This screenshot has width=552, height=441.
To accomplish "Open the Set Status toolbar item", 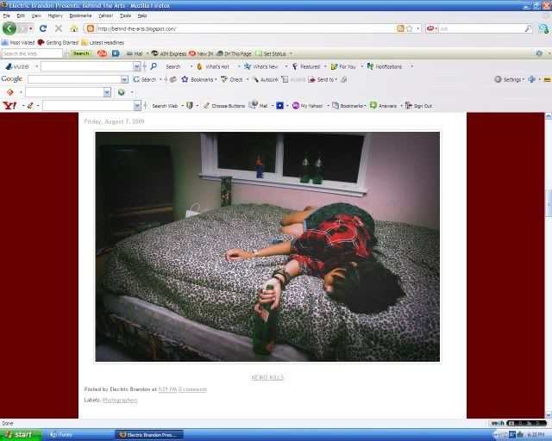I will 271,53.
